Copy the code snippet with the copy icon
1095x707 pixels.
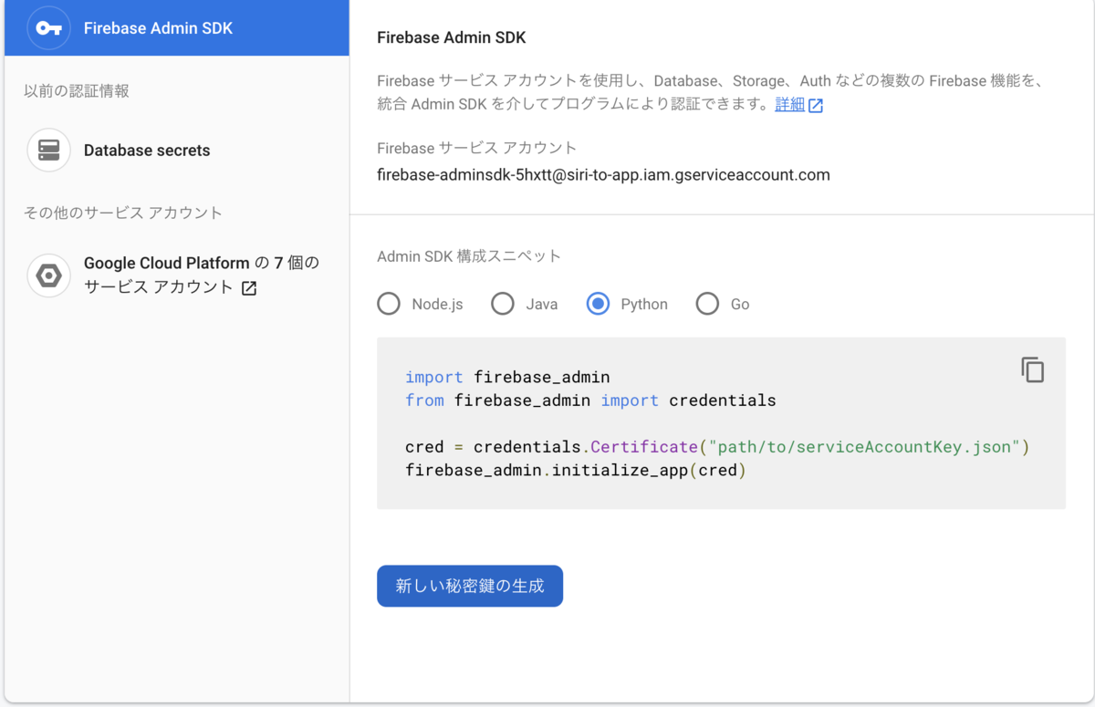(x=1032, y=369)
